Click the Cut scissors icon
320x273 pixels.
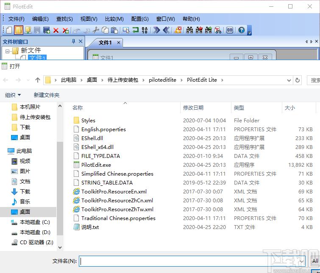coord(96,30)
